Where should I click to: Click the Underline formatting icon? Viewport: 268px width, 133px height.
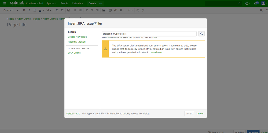pyautogui.click(x=35, y=10)
